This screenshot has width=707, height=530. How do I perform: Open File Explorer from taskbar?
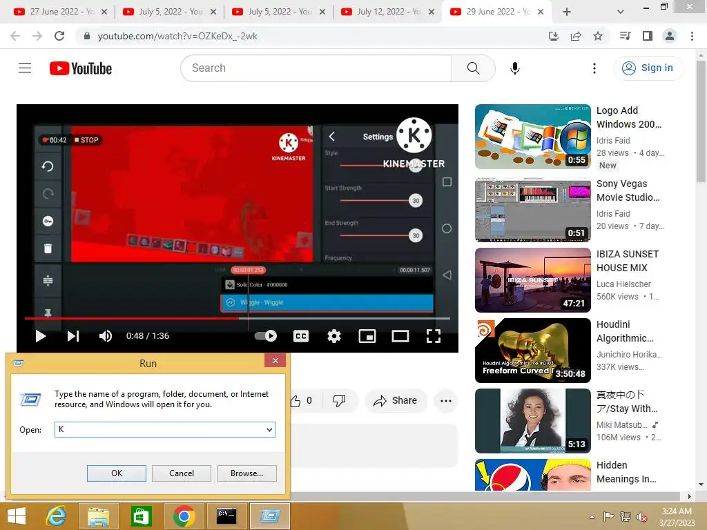[x=99, y=516]
